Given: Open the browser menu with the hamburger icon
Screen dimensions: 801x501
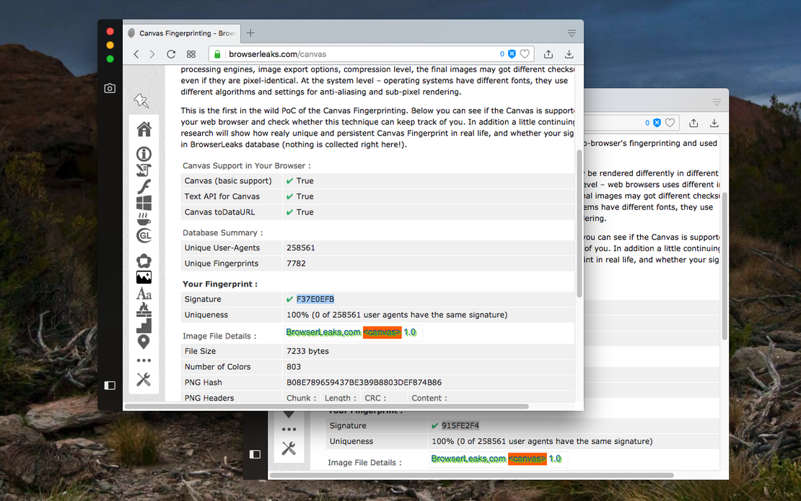Looking at the screenshot, I should [x=572, y=32].
